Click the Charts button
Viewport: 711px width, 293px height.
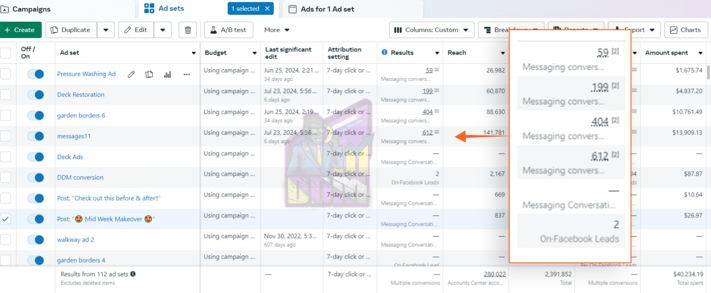pos(686,30)
